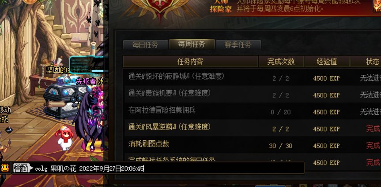Screen dimensions: 381x187
Task: Open the 赛季任务 tab
Action: 238,45
